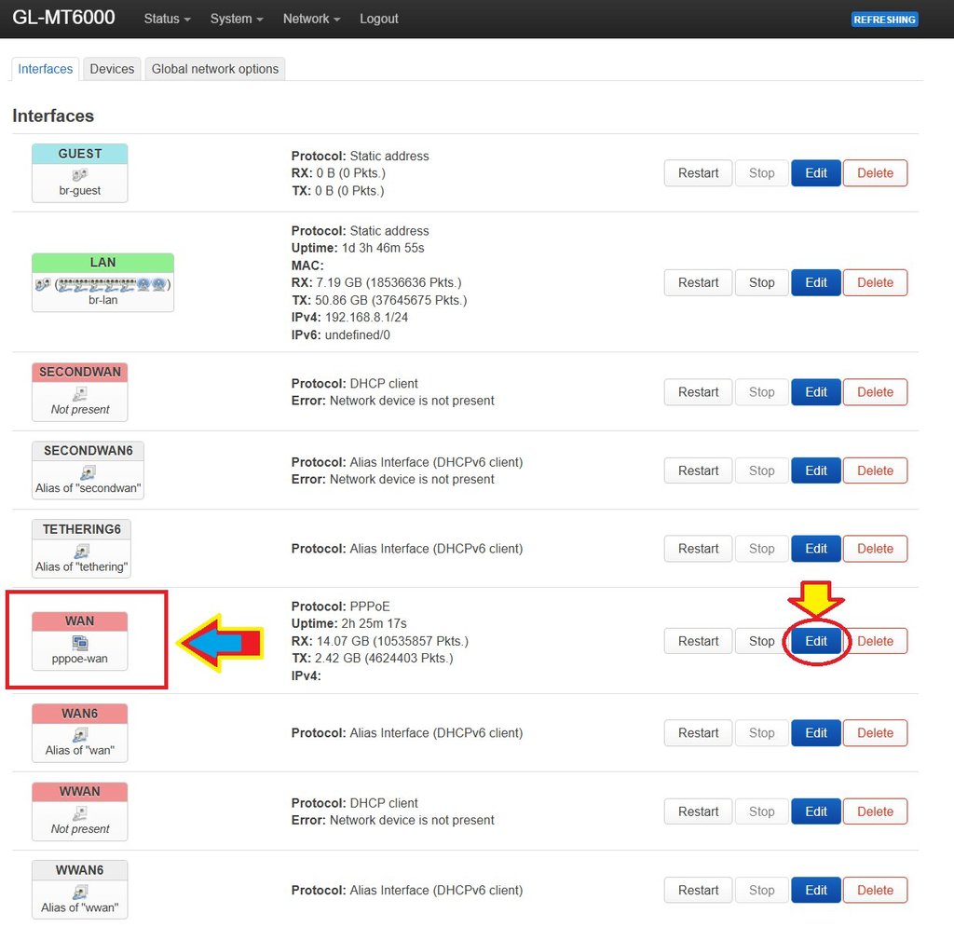Image resolution: width=954 pixels, height=927 pixels.
Task: Click the GUEST interface br-guest icon
Action: (x=79, y=174)
